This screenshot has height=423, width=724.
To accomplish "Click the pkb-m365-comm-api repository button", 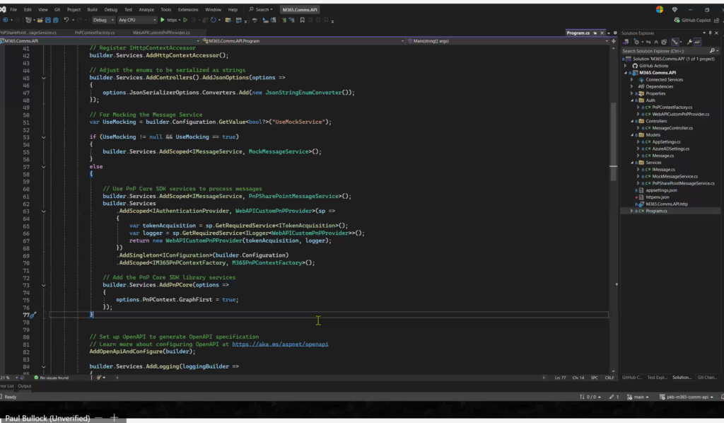I will point(687,397).
